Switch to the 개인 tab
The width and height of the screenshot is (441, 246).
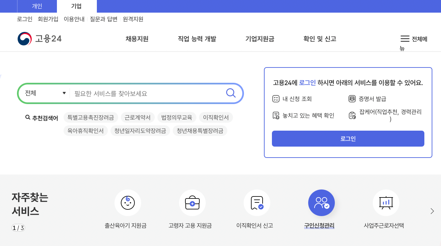(x=37, y=6)
